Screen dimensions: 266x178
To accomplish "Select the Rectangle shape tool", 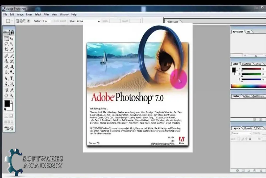I will click(11, 84).
